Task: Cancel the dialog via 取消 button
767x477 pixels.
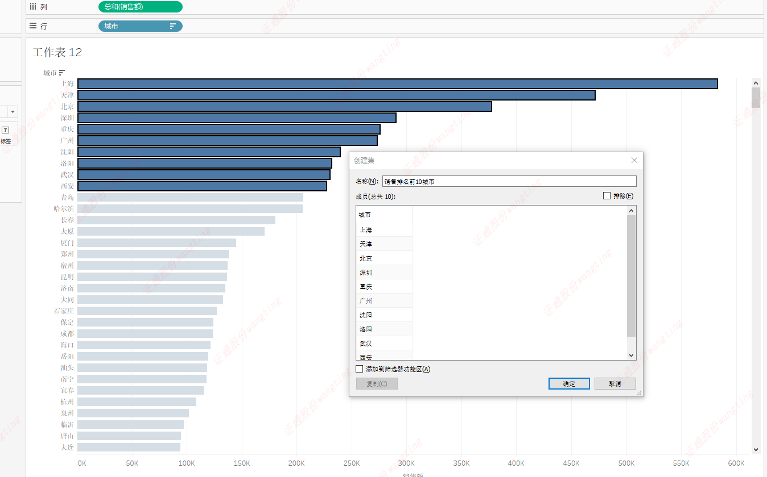Action: 615,384
